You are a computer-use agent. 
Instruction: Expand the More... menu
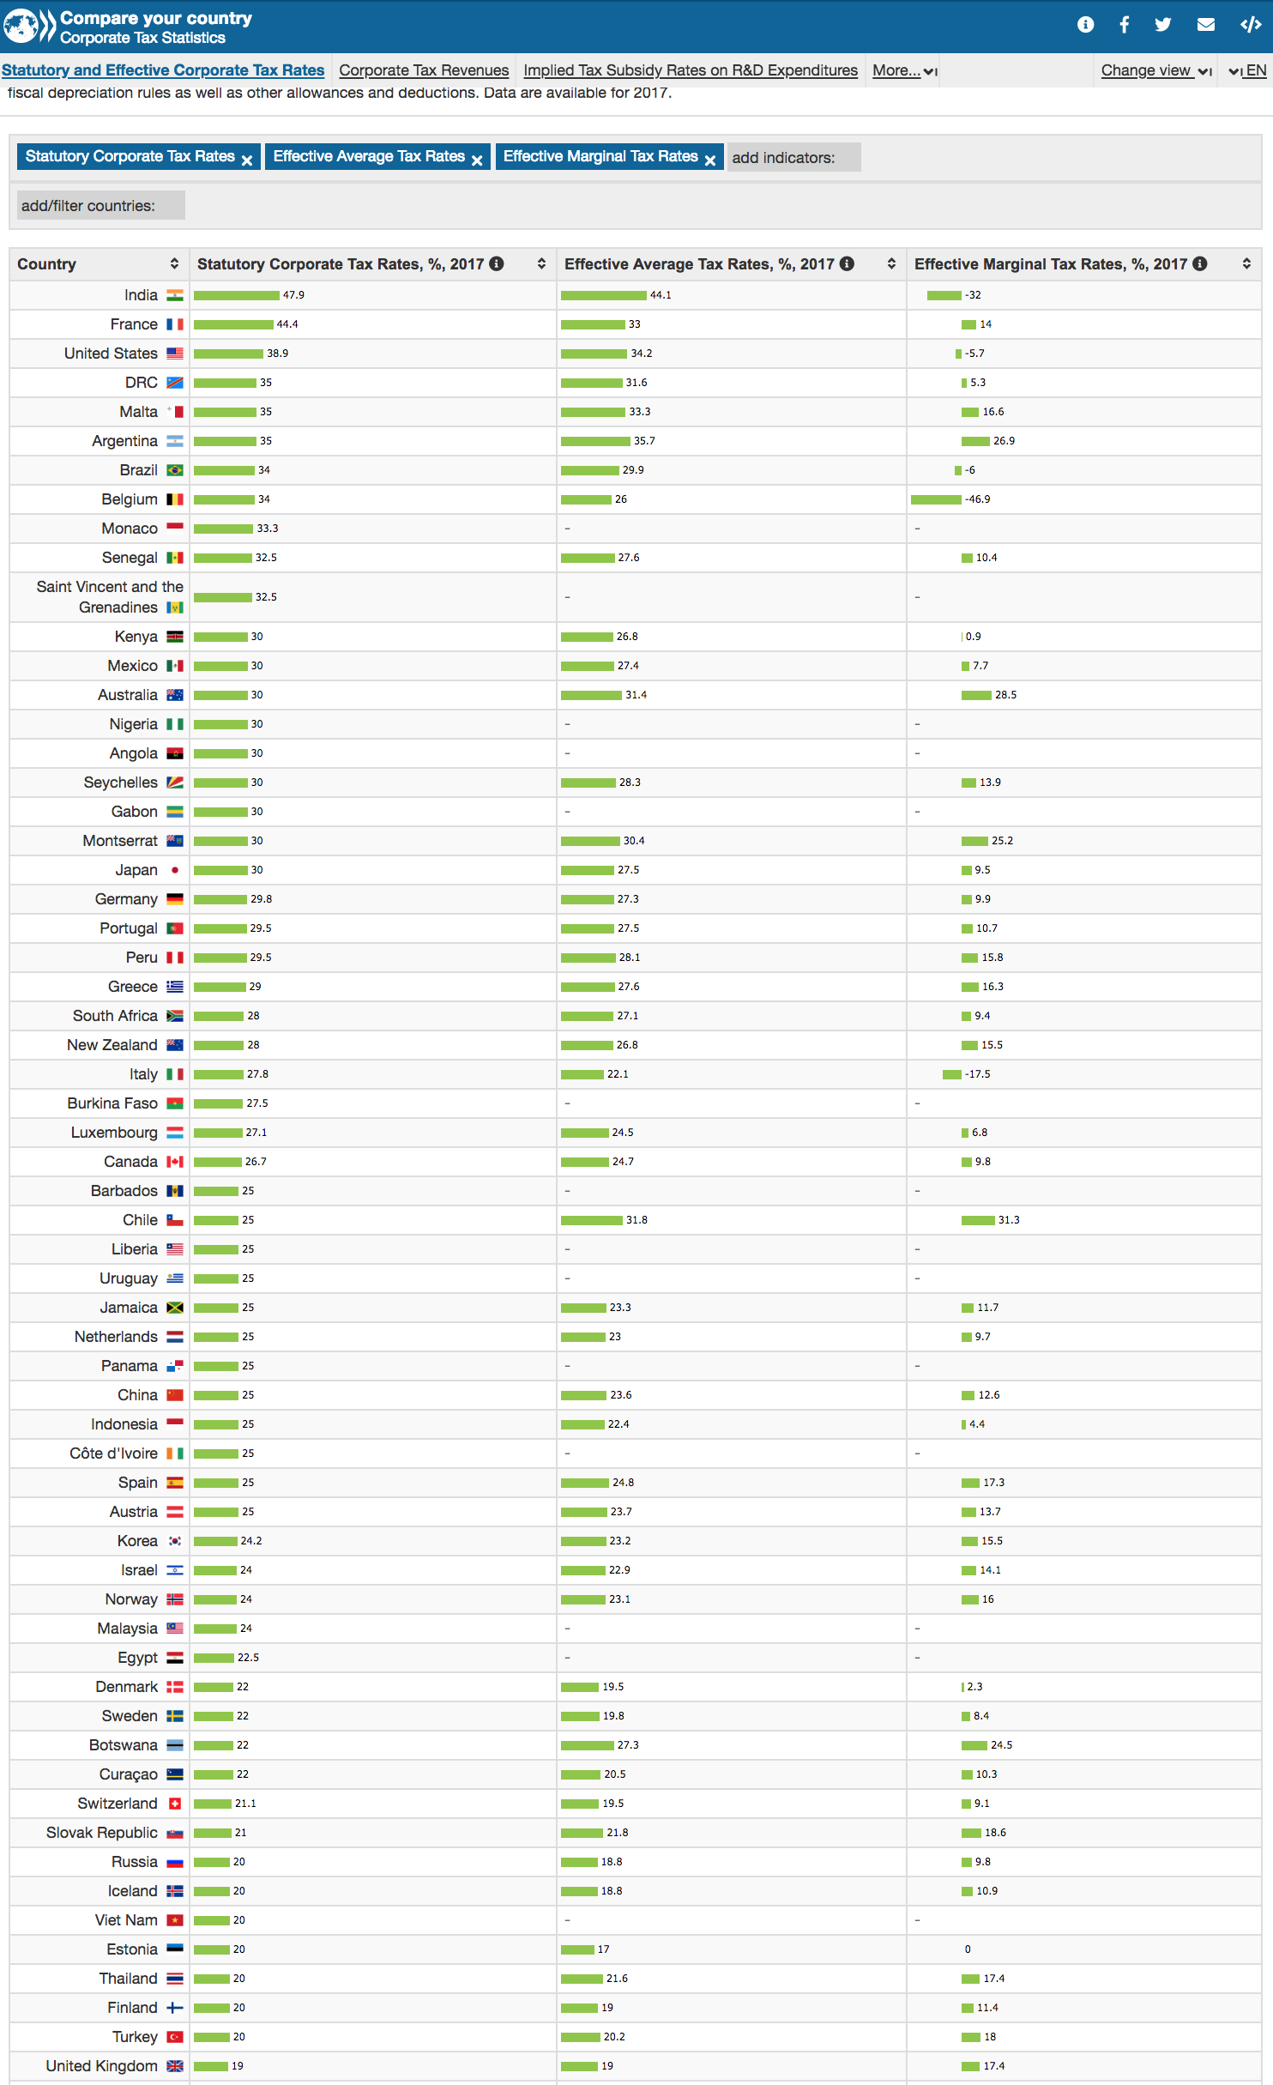point(904,71)
